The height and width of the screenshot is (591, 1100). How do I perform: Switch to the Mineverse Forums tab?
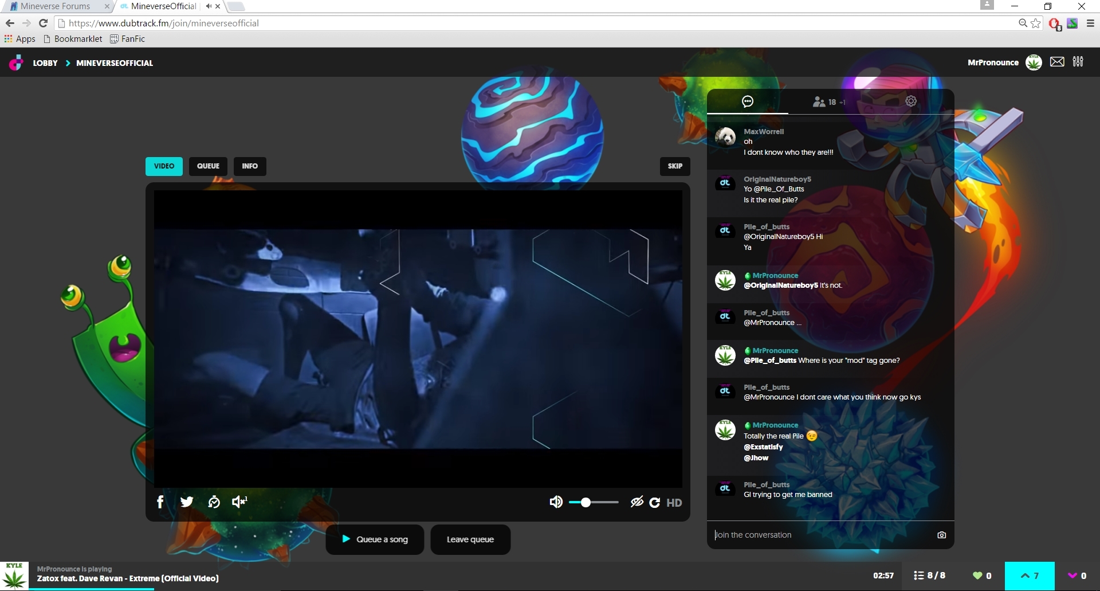point(56,6)
